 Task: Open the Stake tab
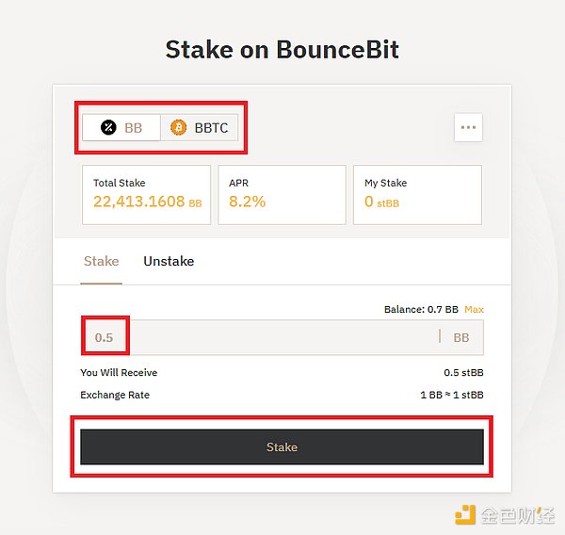101,261
